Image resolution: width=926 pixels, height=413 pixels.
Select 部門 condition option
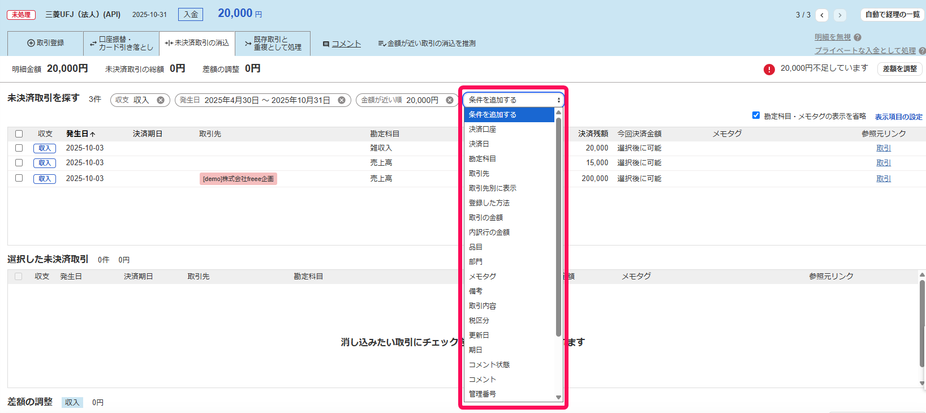pyautogui.click(x=509, y=262)
